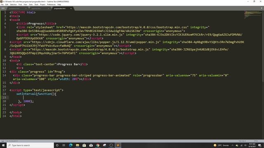Switch to the progressBar.html tab
264x148 pixels.
[60, 9]
